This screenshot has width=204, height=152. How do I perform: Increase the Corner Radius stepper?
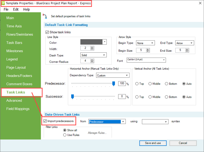[x=92, y=60]
